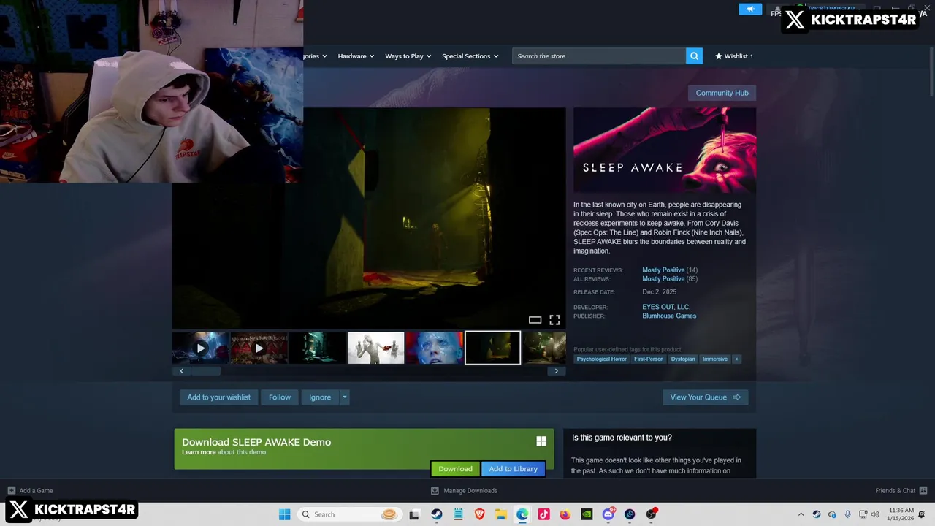Click the store search text field
Viewport: 935px width, 526px height.
point(599,56)
